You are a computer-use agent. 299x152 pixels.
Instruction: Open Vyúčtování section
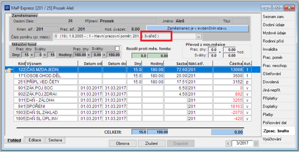278,139
